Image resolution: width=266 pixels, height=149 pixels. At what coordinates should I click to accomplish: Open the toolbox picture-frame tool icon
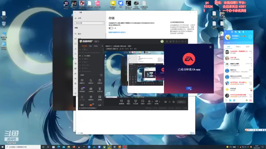(100, 98)
